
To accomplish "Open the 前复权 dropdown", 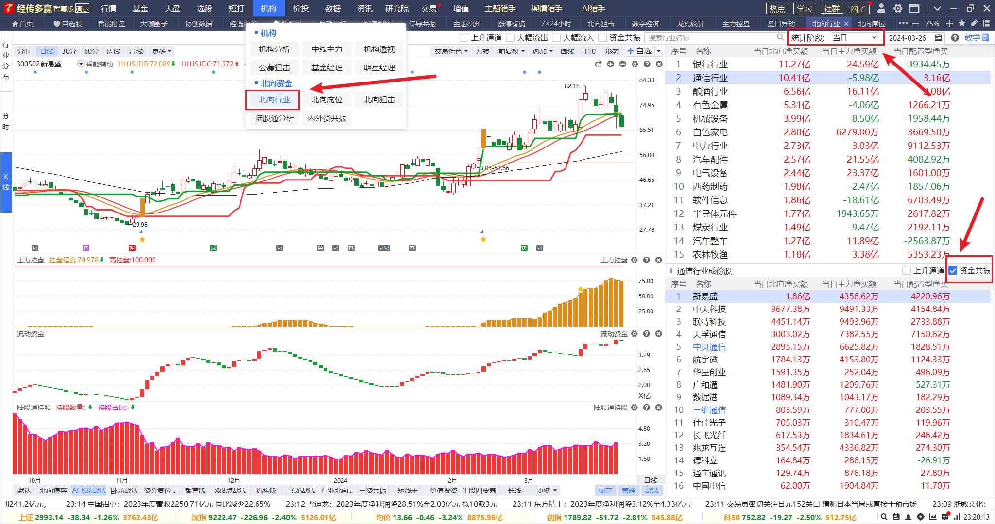I will pos(511,51).
